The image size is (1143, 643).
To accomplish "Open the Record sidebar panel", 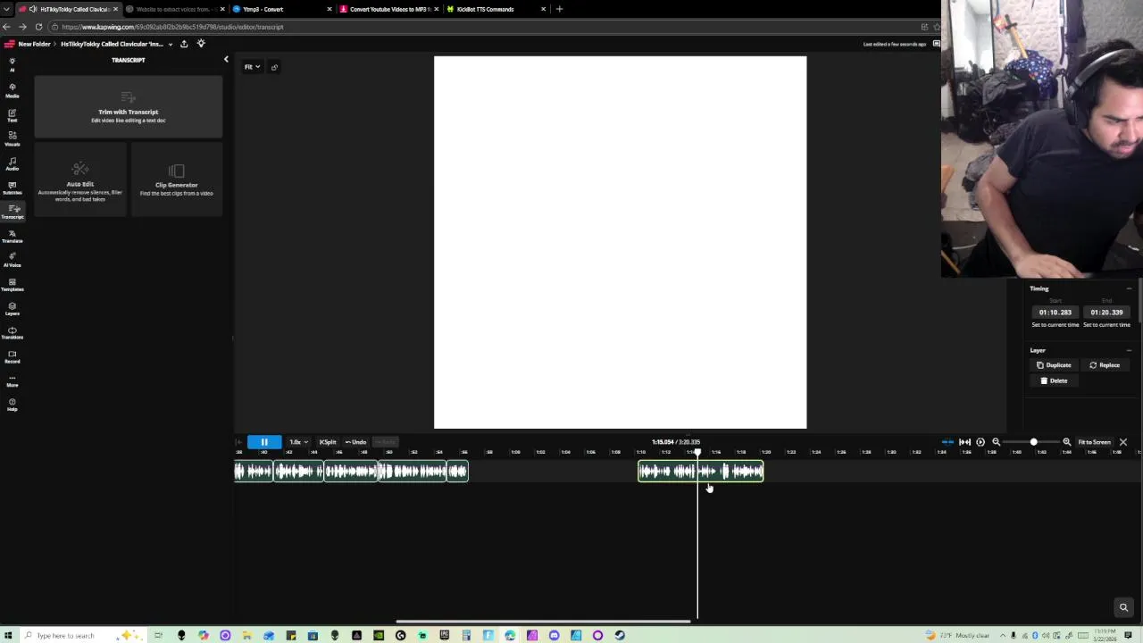I will click(x=12, y=356).
